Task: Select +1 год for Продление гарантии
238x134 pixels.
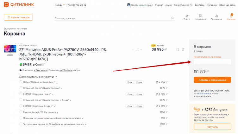Action: pyautogui.click(x=130, y=82)
